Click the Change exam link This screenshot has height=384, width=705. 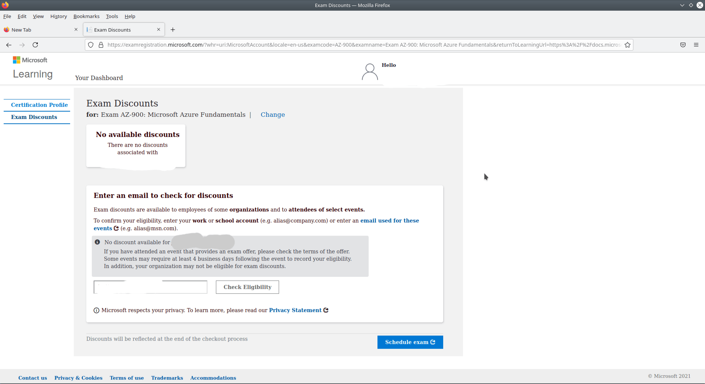(273, 115)
